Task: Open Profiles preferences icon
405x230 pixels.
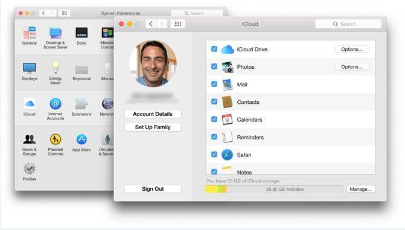Action: 30,169
